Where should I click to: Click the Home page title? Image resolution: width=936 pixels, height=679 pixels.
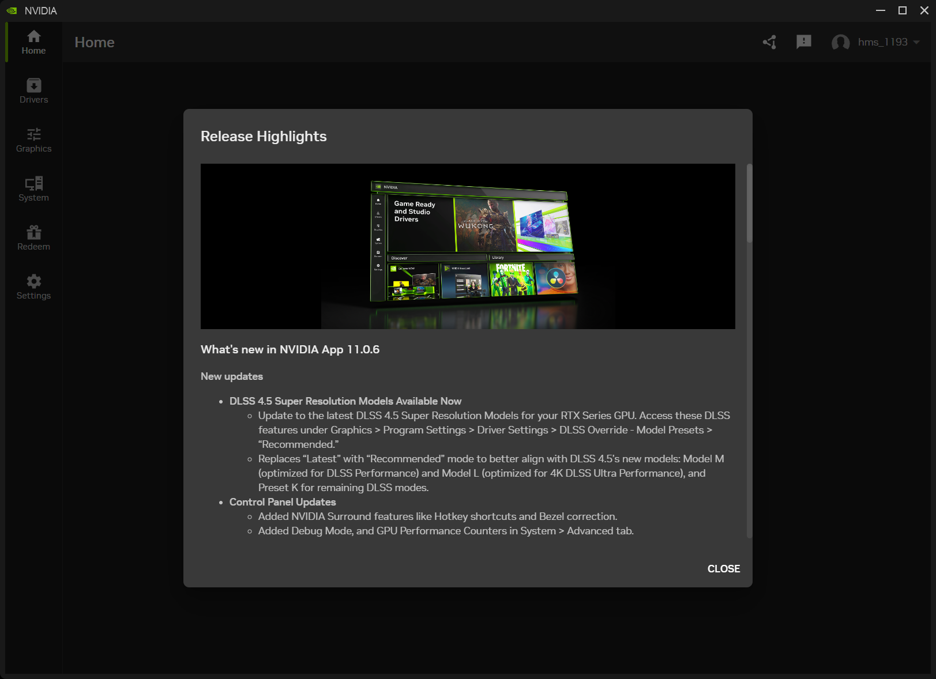pyautogui.click(x=94, y=42)
